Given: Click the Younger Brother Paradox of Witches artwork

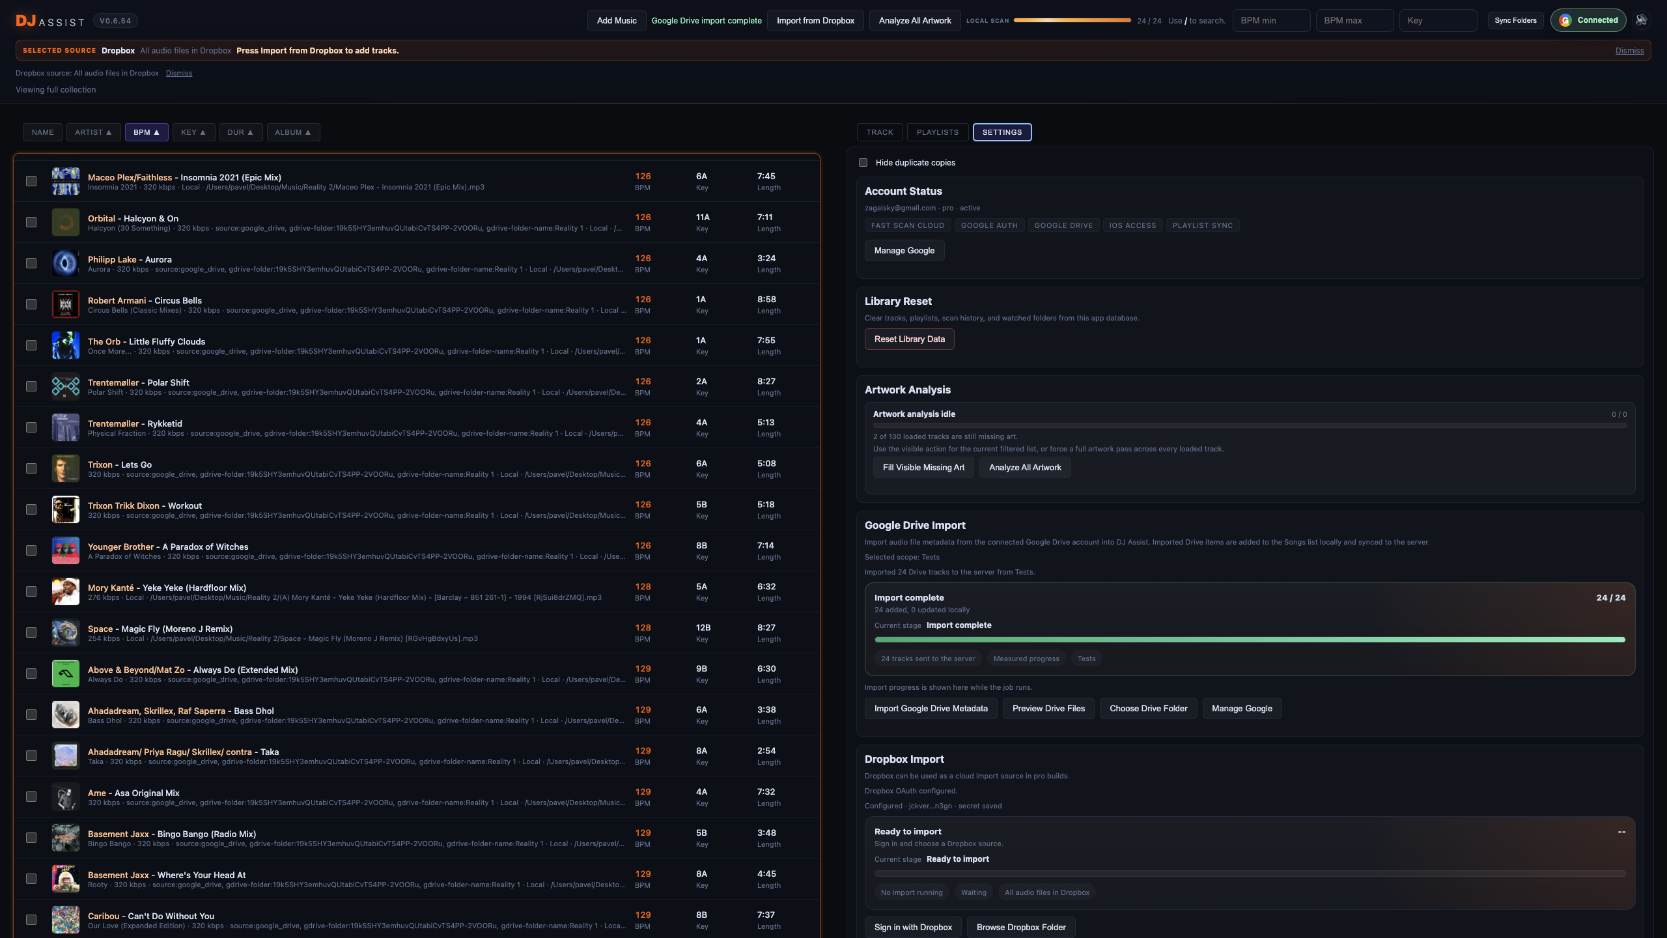Looking at the screenshot, I should [66, 550].
